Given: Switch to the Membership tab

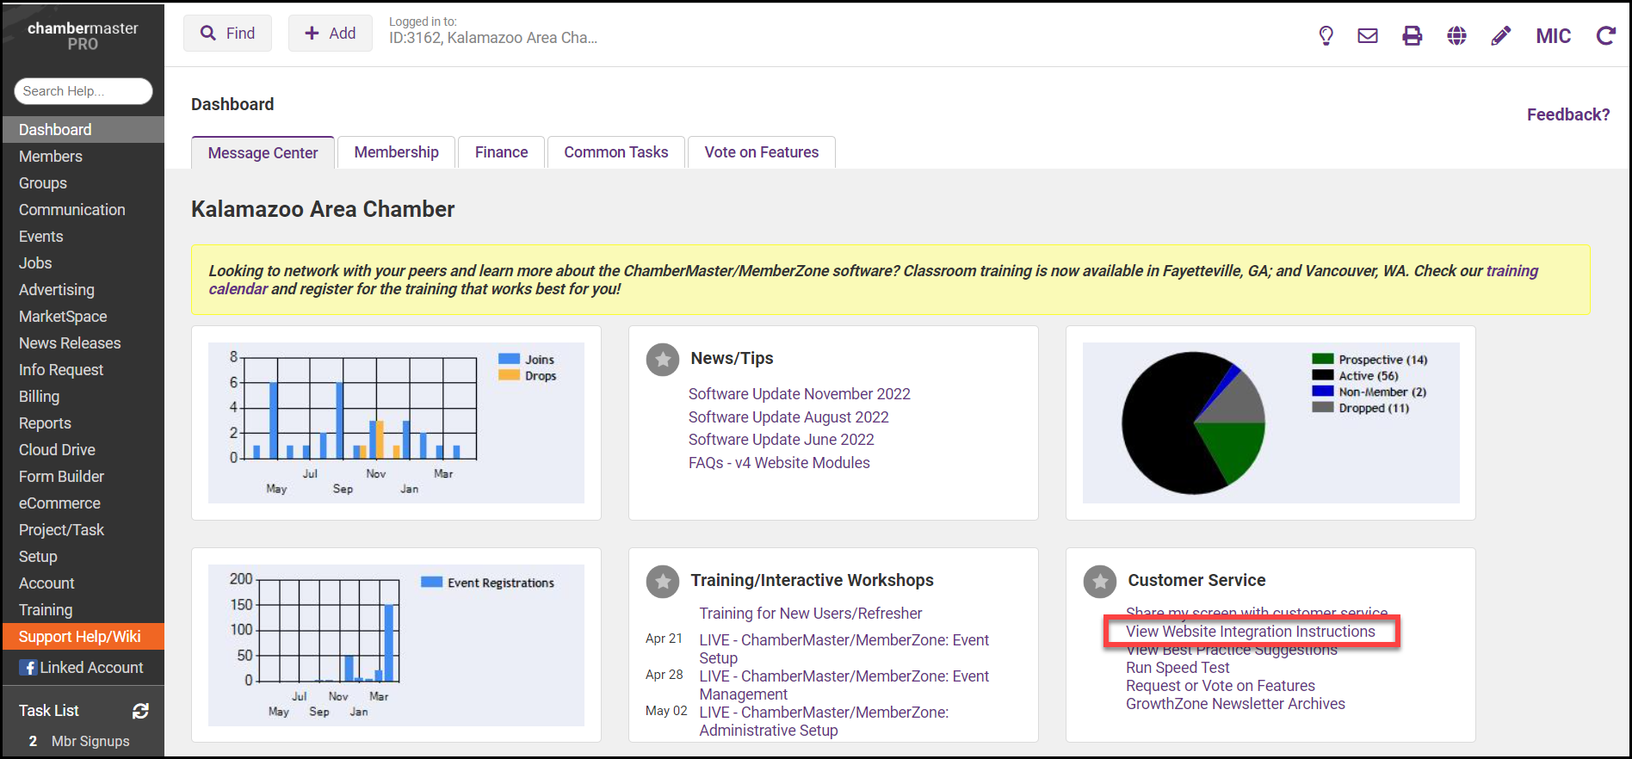Looking at the screenshot, I should (396, 152).
